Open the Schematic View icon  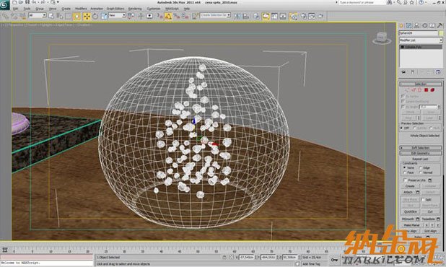[x=283, y=16]
